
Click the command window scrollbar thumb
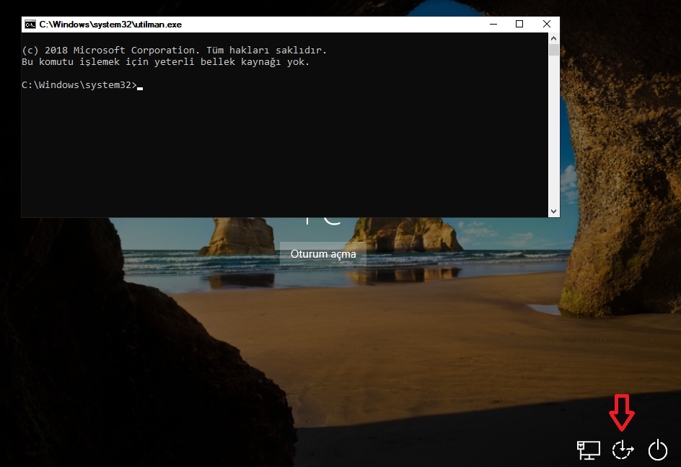click(x=553, y=50)
